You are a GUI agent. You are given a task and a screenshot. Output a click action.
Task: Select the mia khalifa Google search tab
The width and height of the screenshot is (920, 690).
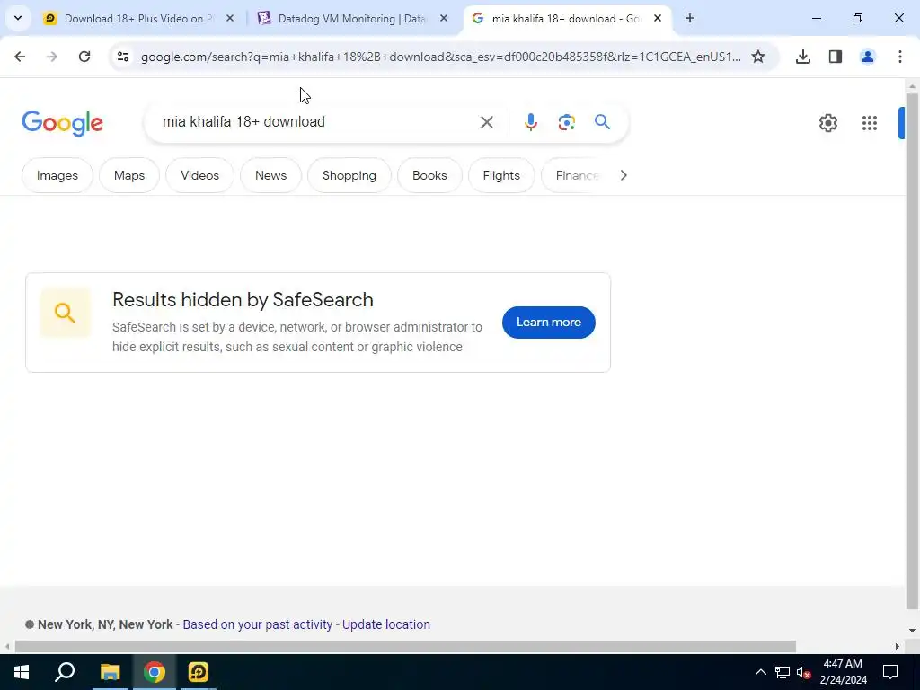pos(566,19)
